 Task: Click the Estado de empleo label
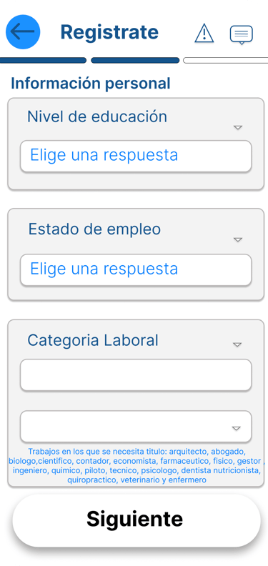[94, 229]
